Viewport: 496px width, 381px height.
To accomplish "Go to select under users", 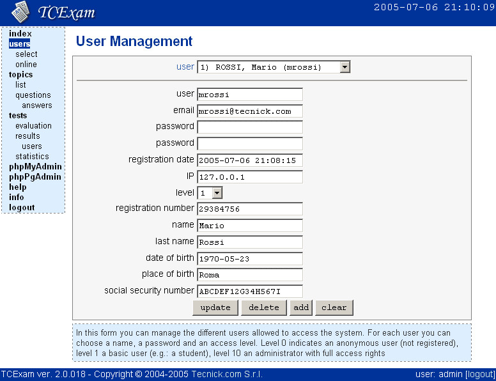I will 26,54.
